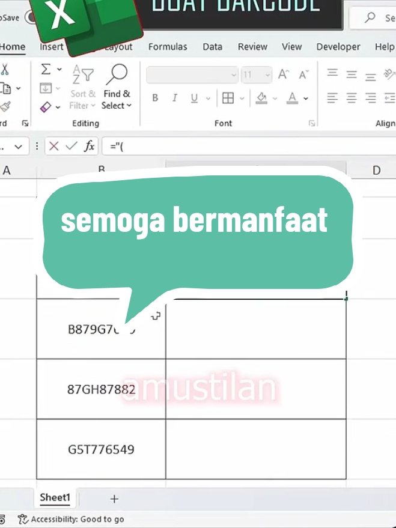Toggle Underline formatting
Image resolution: width=396 pixels, height=528 pixels.
[x=194, y=98]
